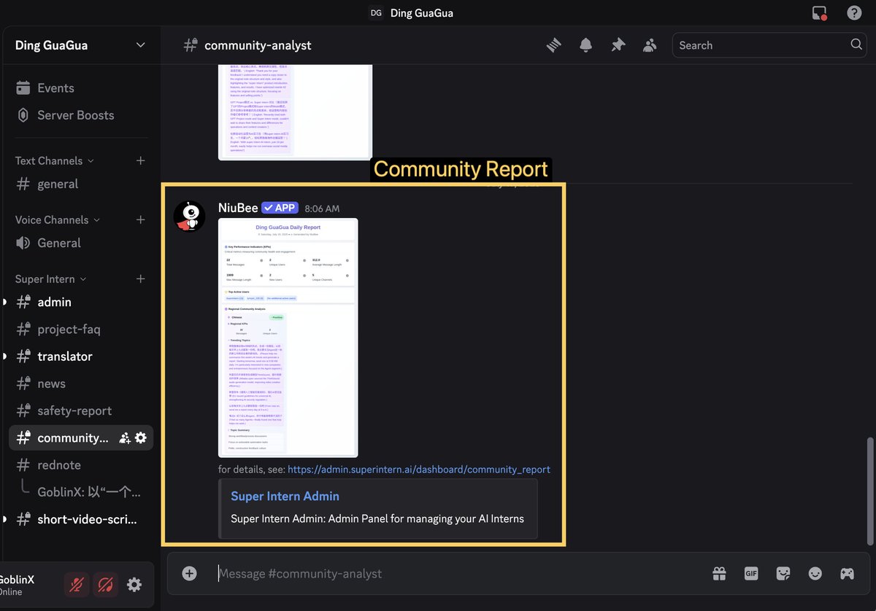Open the admin channel

tap(80, 302)
